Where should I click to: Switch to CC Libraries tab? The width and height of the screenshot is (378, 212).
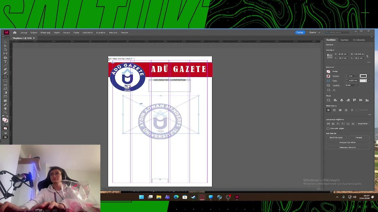click(359, 40)
